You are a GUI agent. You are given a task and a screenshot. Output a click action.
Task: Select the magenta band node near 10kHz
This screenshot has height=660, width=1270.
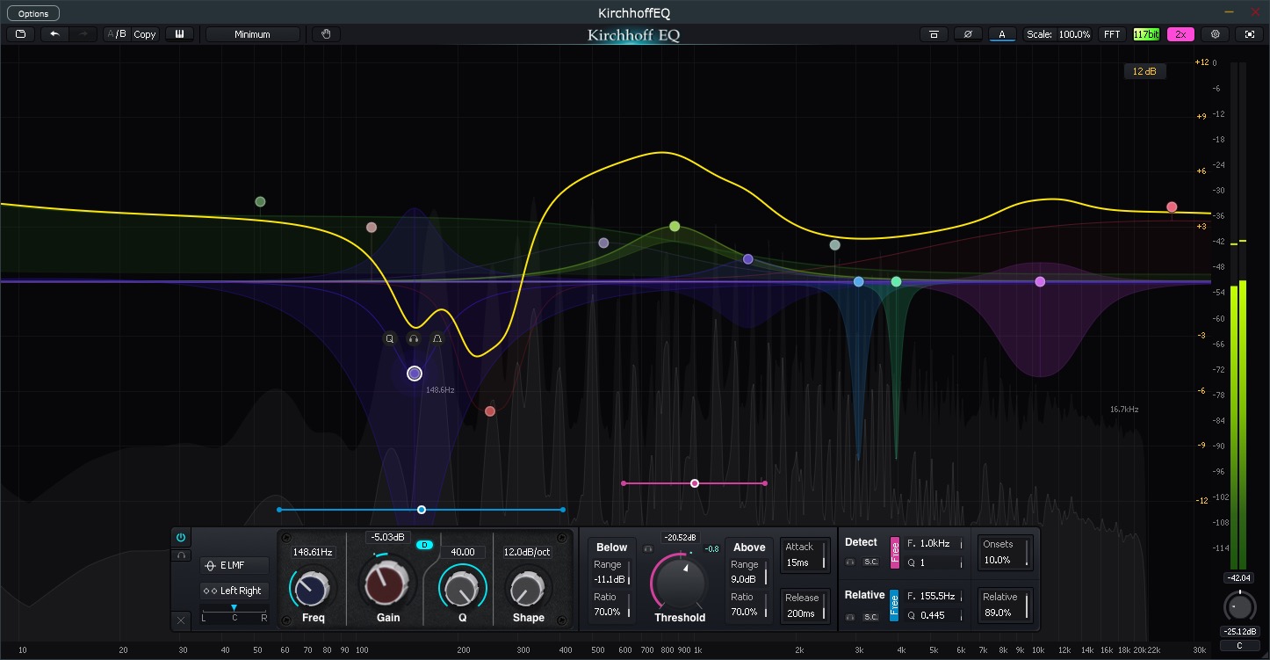1040,282
